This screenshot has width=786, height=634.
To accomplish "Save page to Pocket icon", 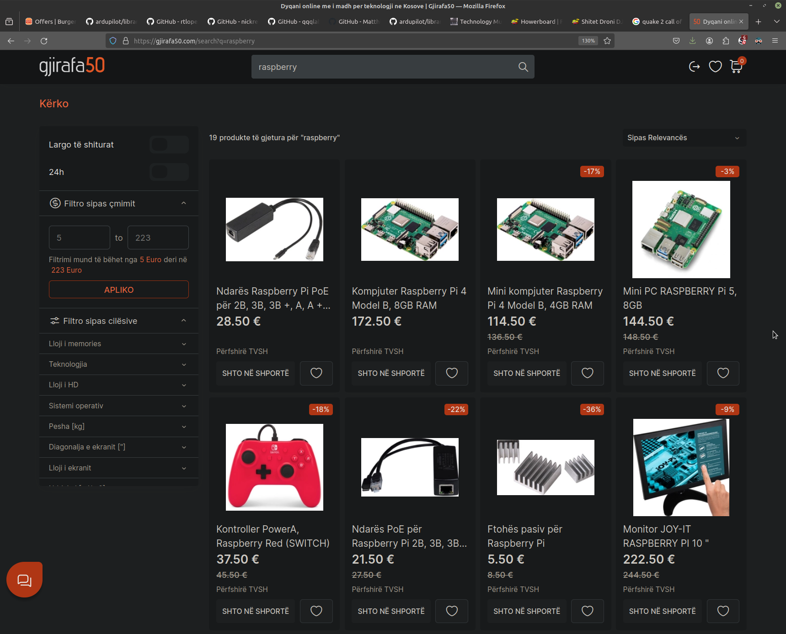I will [x=676, y=41].
